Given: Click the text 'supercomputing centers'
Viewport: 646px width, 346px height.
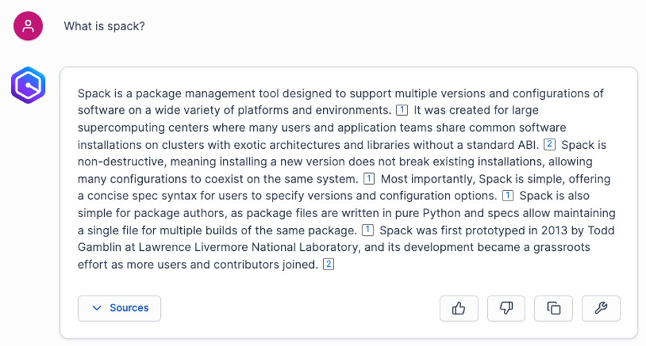Looking at the screenshot, I should [x=144, y=128].
